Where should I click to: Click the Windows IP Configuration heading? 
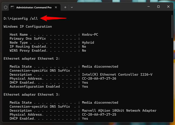[28, 27]
